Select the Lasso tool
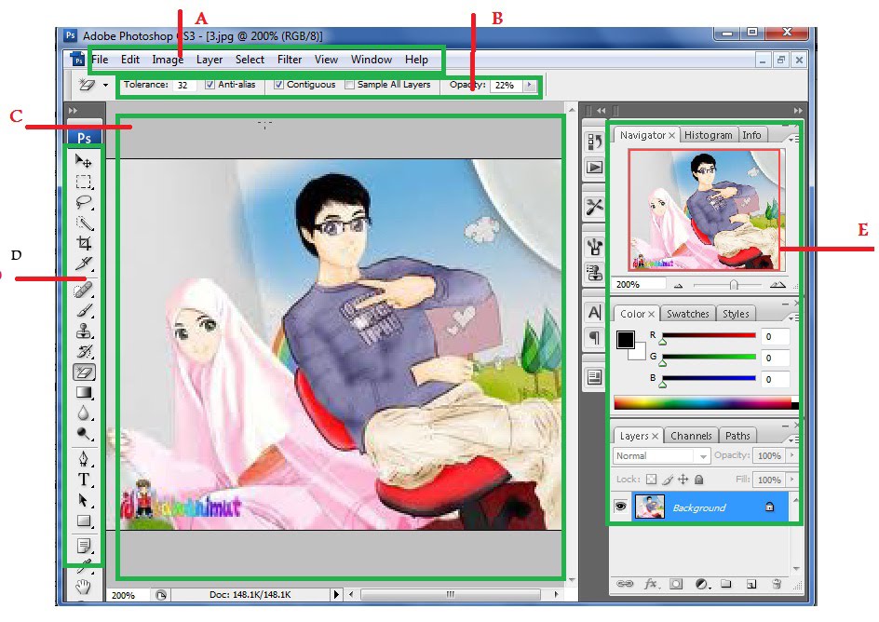The width and height of the screenshot is (879, 622). tap(84, 202)
